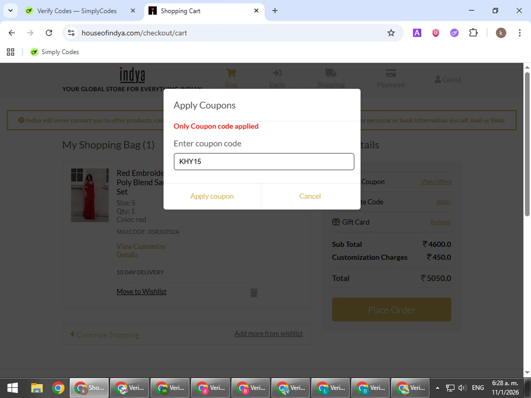The height and width of the screenshot is (398, 531).
Task: Open the red shield U extension
Action: click(x=435, y=33)
